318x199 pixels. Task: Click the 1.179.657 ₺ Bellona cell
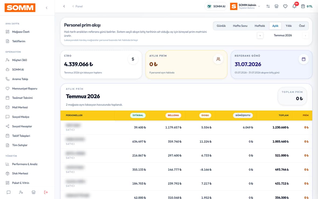tap(173, 127)
